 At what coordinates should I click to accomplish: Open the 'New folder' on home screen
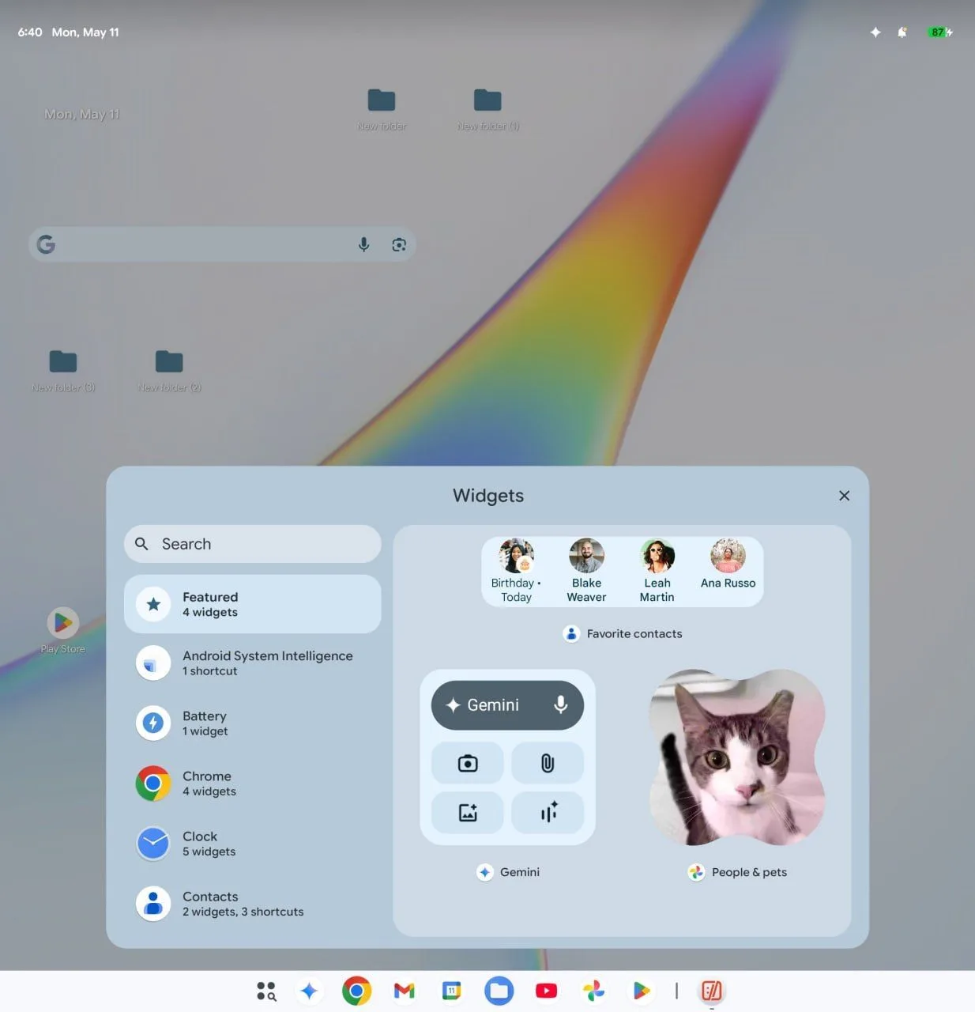(382, 108)
